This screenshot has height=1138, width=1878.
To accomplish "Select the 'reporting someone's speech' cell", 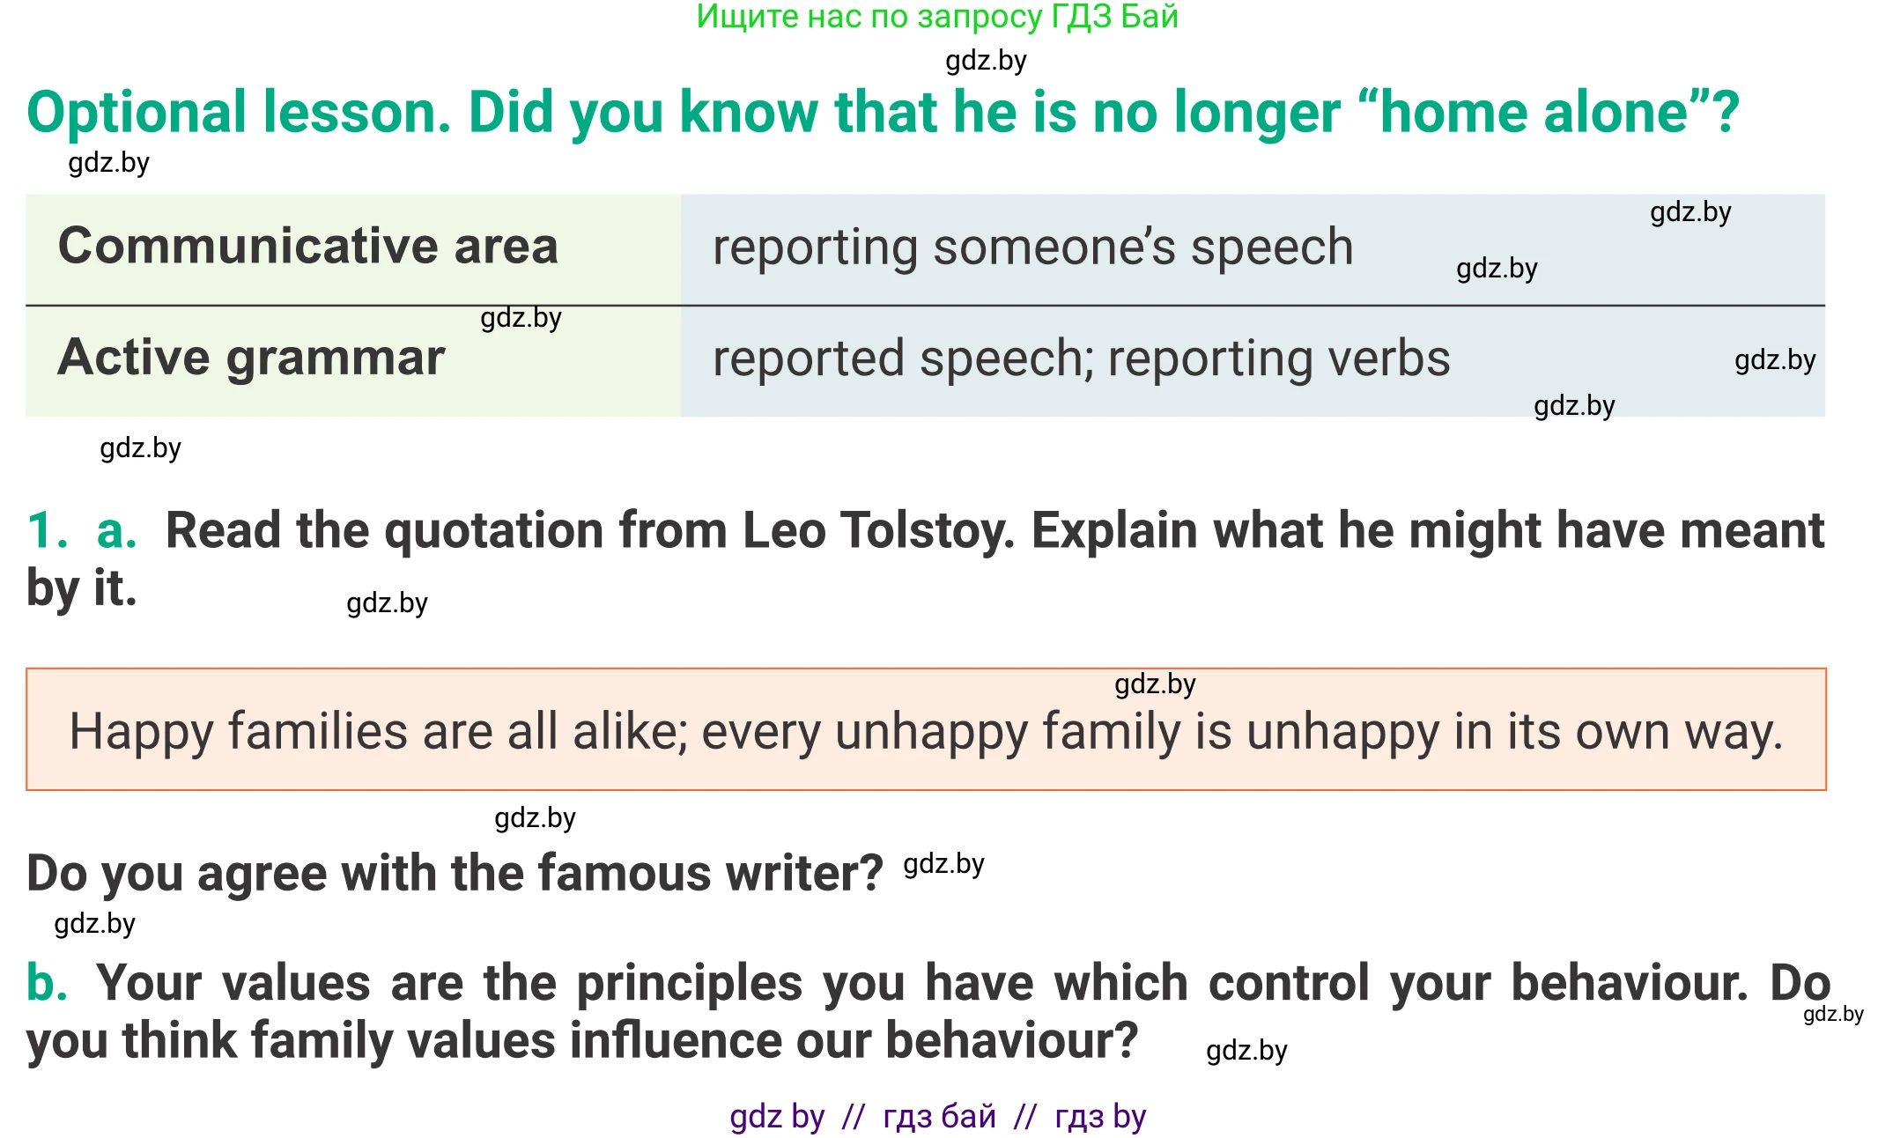I will (x=1032, y=248).
